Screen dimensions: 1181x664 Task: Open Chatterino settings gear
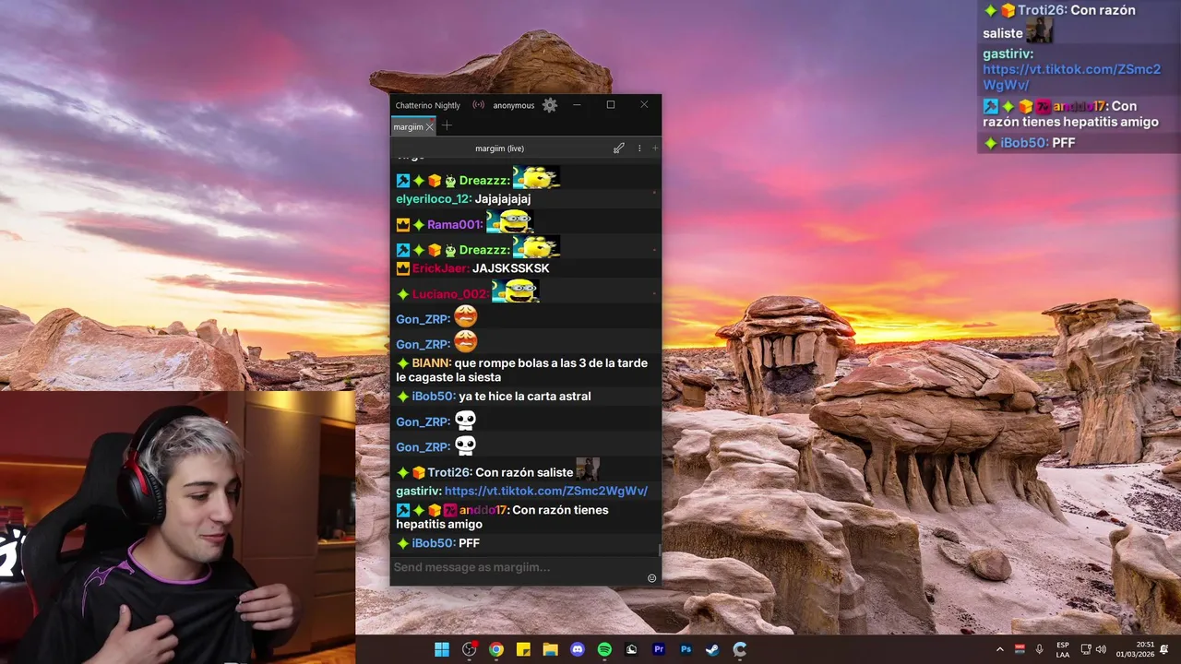coord(550,105)
